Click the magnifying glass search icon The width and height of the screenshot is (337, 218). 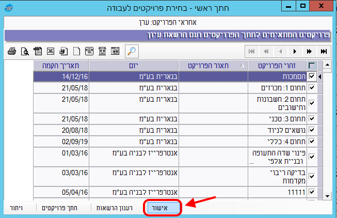point(132,51)
